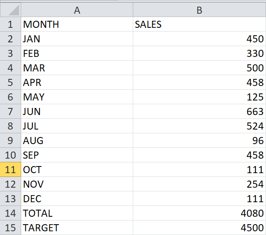Select the cell containing 450
Image resolution: width=266 pixels, height=235 pixels.
[x=199, y=39]
